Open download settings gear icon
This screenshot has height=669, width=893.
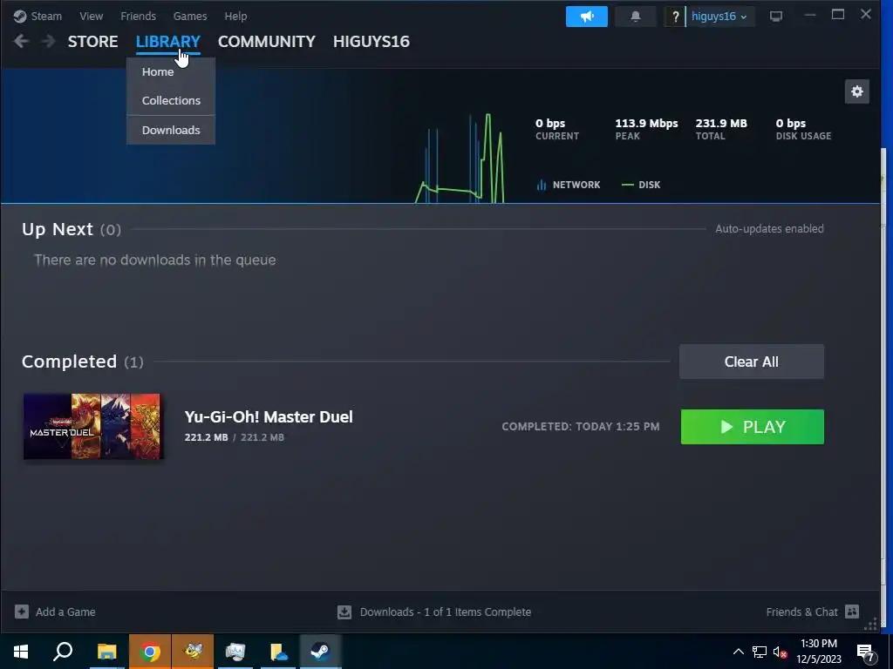point(856,91)
